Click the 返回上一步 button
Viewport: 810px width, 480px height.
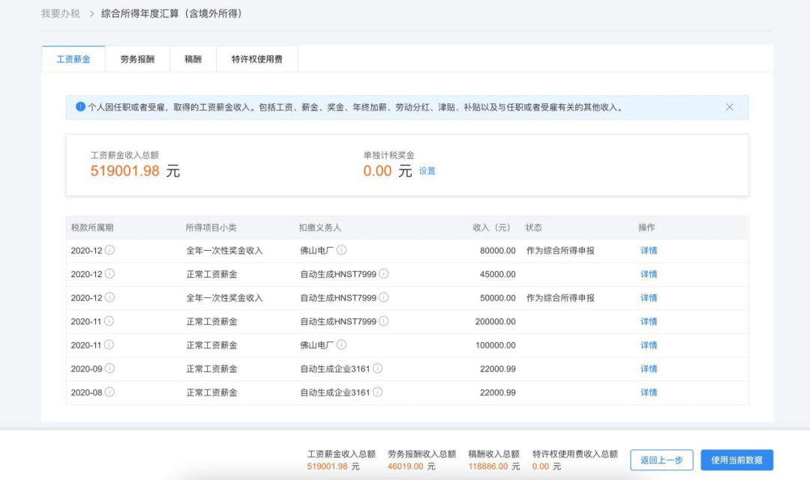[x=661, y=460]
